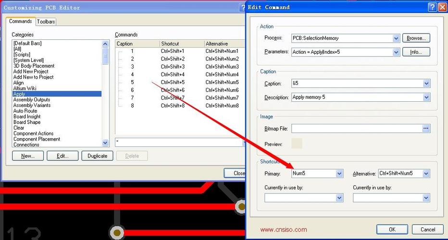
Task: Select Add New Project category
Action: tap(31, 72)
